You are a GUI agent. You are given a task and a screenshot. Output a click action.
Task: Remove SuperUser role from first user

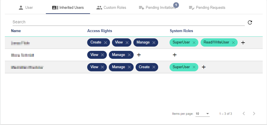point(194,43)
